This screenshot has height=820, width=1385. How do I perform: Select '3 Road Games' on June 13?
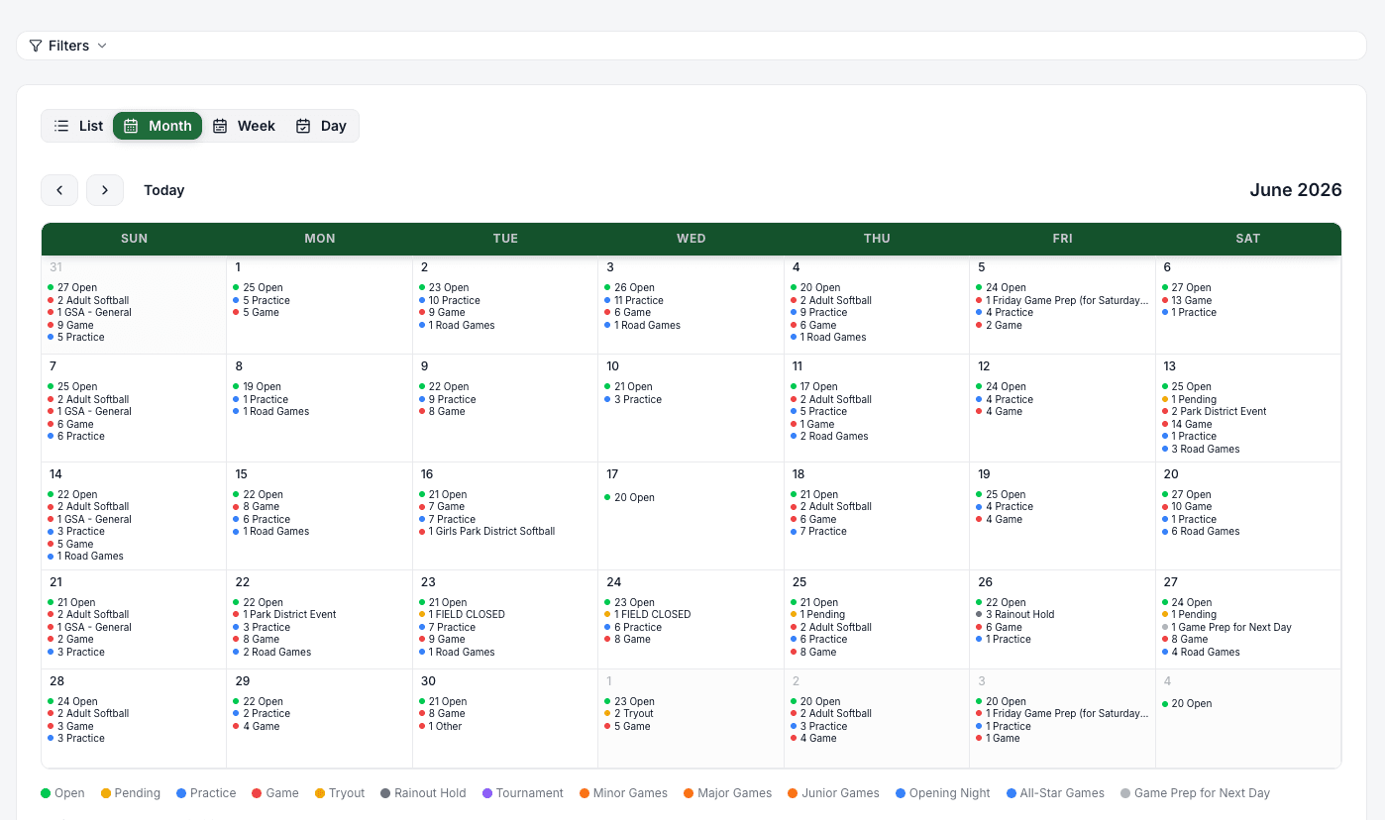[1201, 450]
